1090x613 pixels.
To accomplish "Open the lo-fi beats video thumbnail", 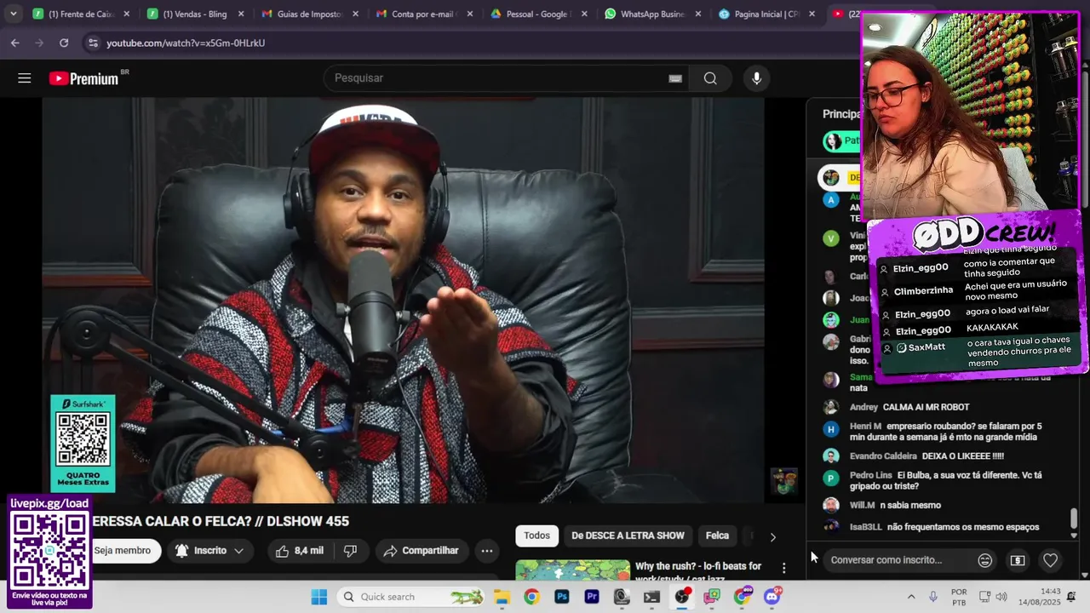I will pyautogui.click(x=572, y=570).
